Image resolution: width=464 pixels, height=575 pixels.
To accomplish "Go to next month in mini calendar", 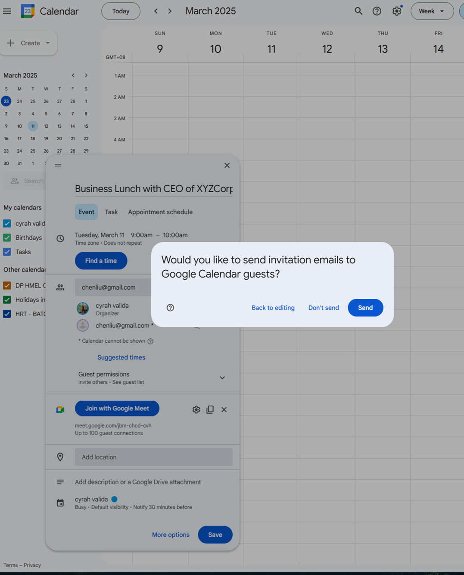I will tap(86, 75).
